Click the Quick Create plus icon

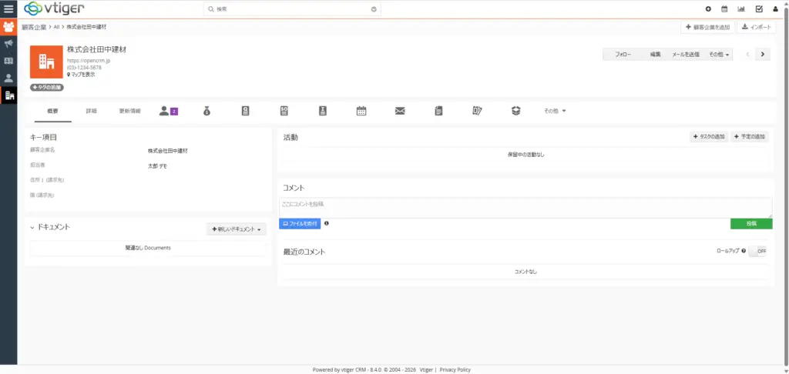tap(708, 9)
